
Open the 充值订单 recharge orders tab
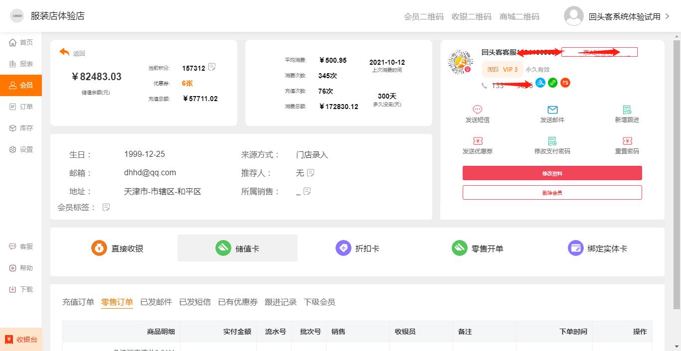(78, 302)
